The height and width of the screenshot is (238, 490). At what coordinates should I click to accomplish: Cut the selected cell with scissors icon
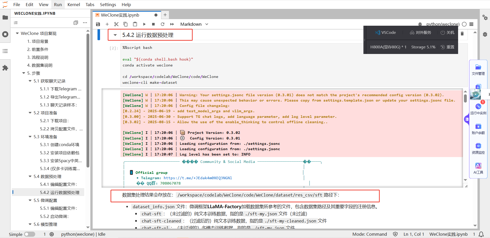click(116, 24)
